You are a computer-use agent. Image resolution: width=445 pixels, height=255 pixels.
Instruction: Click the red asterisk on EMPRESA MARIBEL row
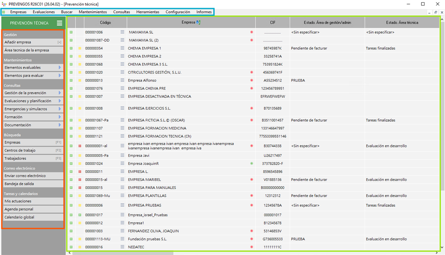click(252, 180)
